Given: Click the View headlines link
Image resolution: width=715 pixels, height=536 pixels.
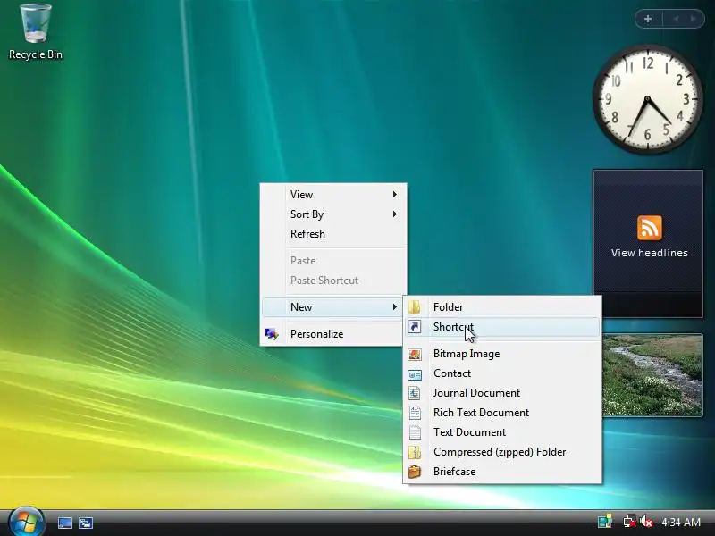Looking at the screenshot, I should click(650, 253).
